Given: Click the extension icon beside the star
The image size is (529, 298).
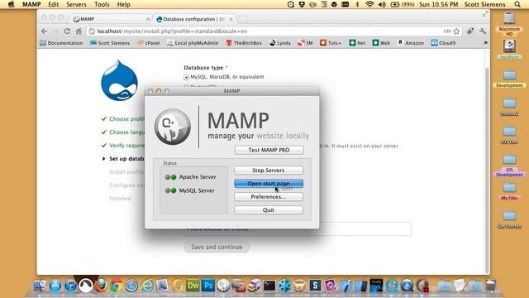Looking at the screenshot, I should (x=470, y=31).
